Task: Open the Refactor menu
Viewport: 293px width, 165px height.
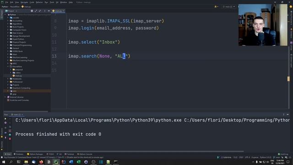Action: pos(39,2)
